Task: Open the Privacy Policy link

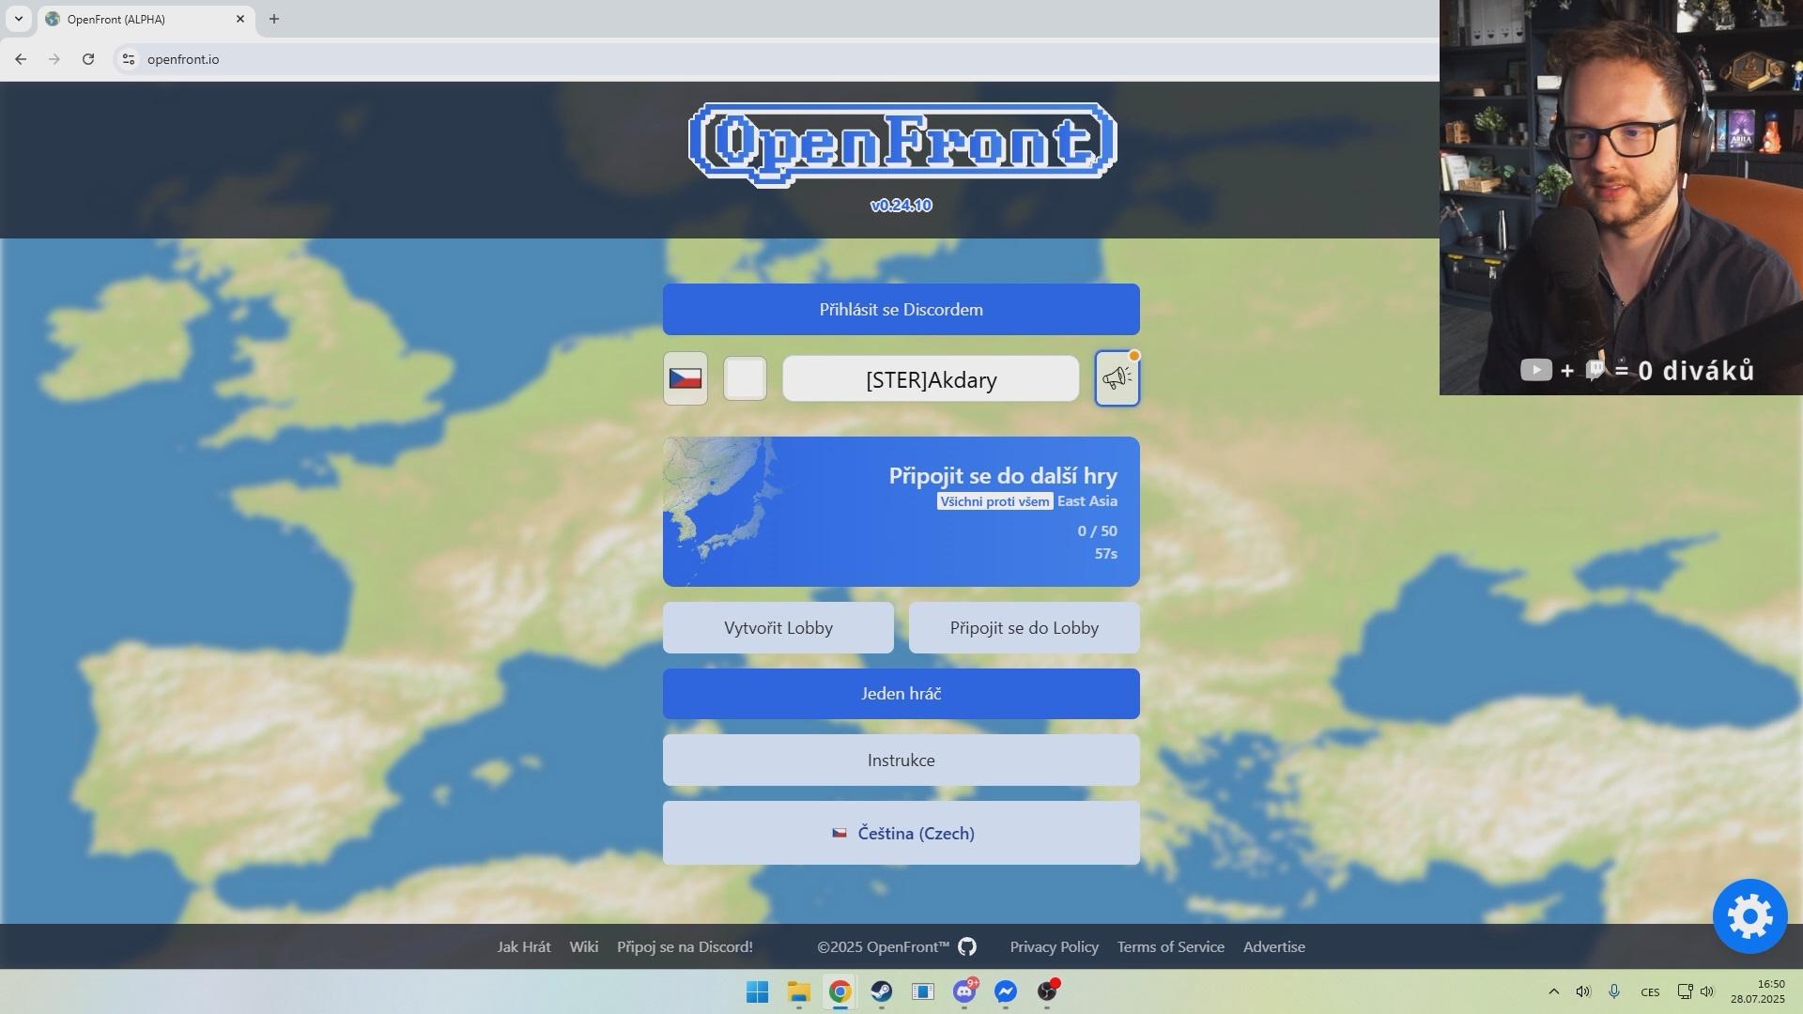Action: (1054, 946)
